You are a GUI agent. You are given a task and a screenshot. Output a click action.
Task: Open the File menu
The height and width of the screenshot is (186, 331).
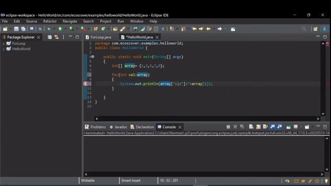click(x=5, y=21)
